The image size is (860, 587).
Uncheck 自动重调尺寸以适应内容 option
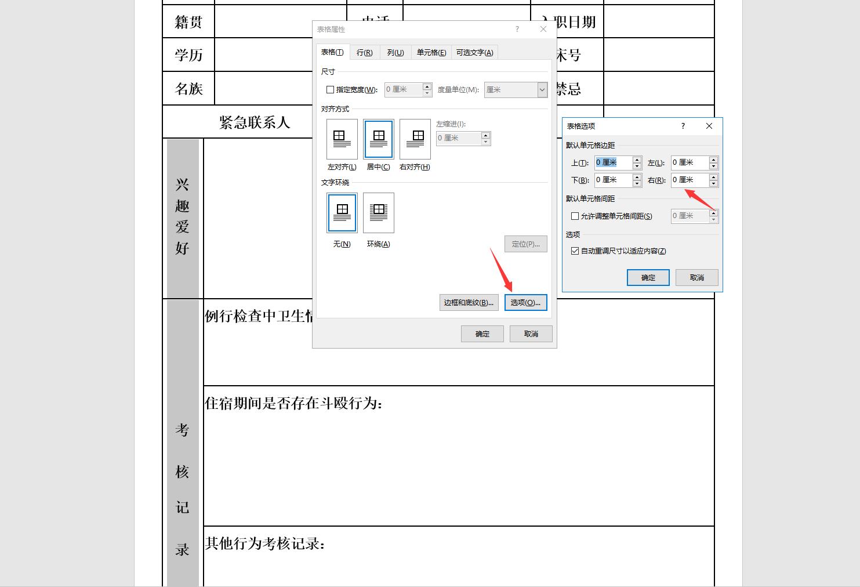click(x=574, y=251)
